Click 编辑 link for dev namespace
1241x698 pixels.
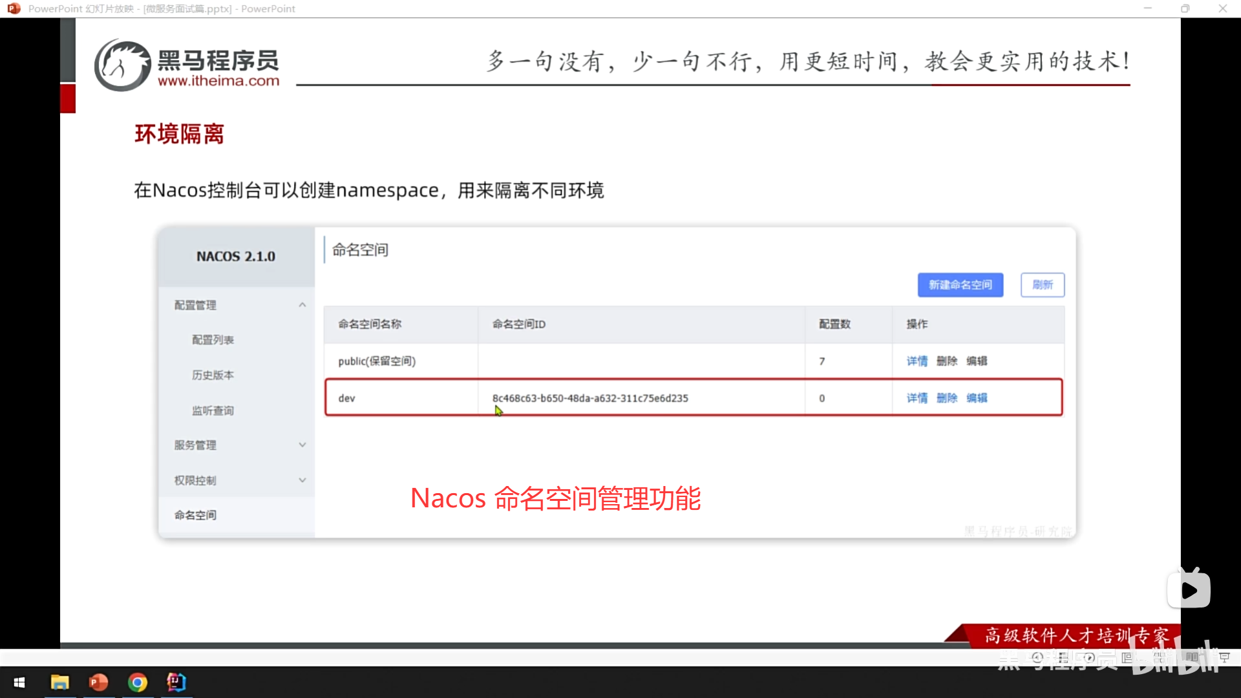point(977,398)
